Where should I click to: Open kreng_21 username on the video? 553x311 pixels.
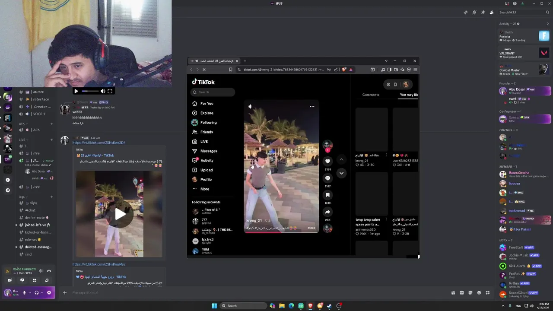[x=254, y=221]
